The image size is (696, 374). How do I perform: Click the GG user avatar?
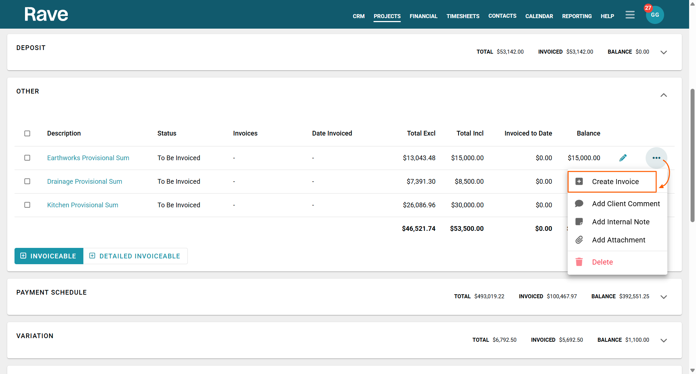pos(655,15)
